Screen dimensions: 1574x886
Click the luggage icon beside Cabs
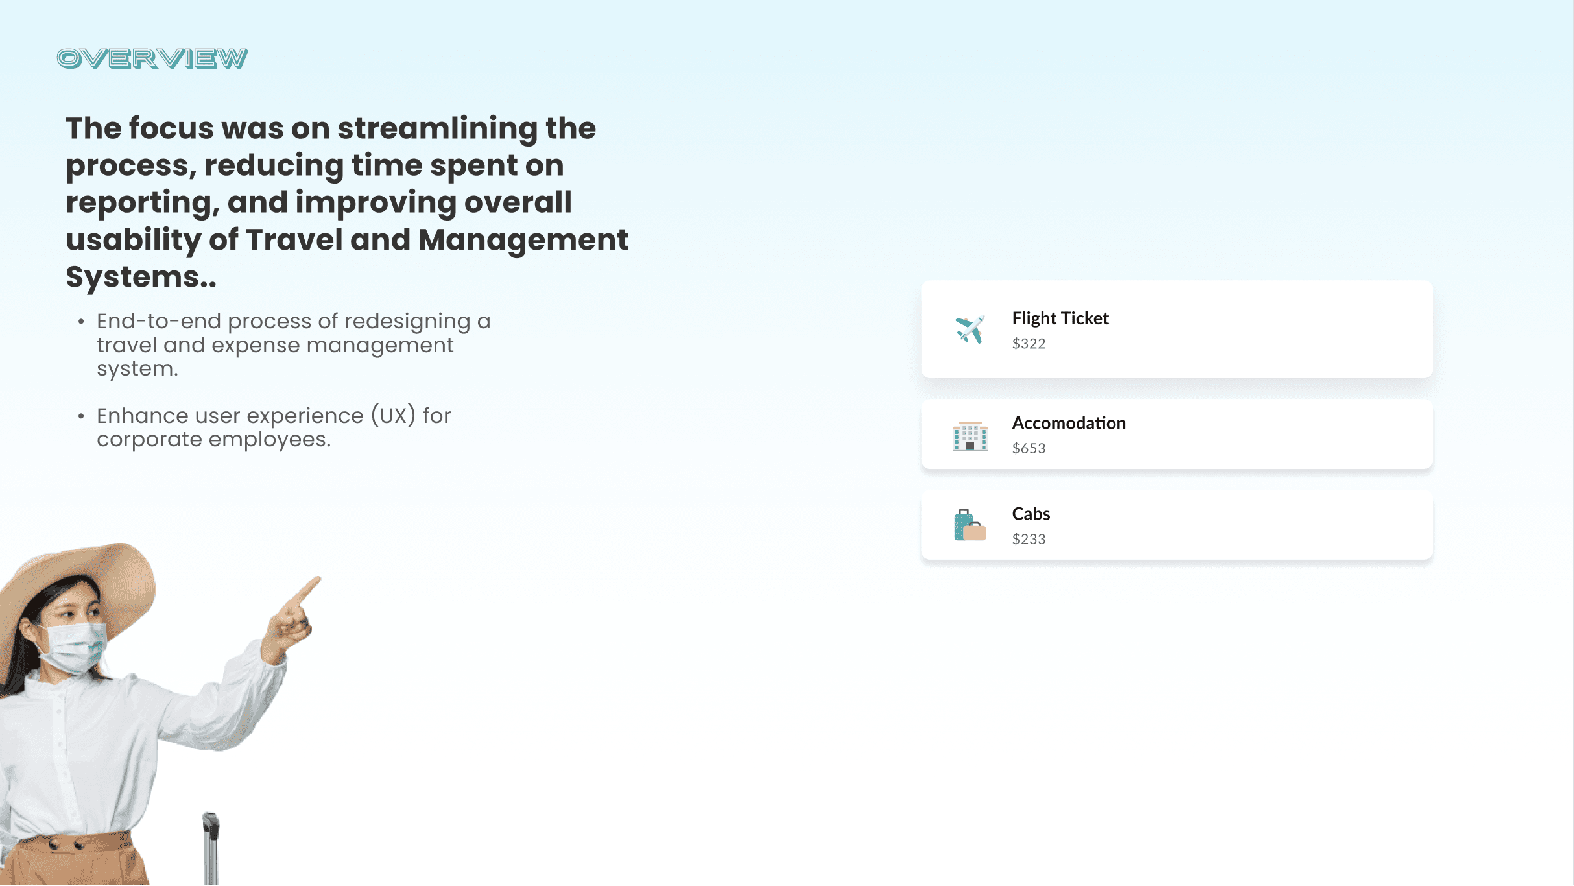pos(970,525)
